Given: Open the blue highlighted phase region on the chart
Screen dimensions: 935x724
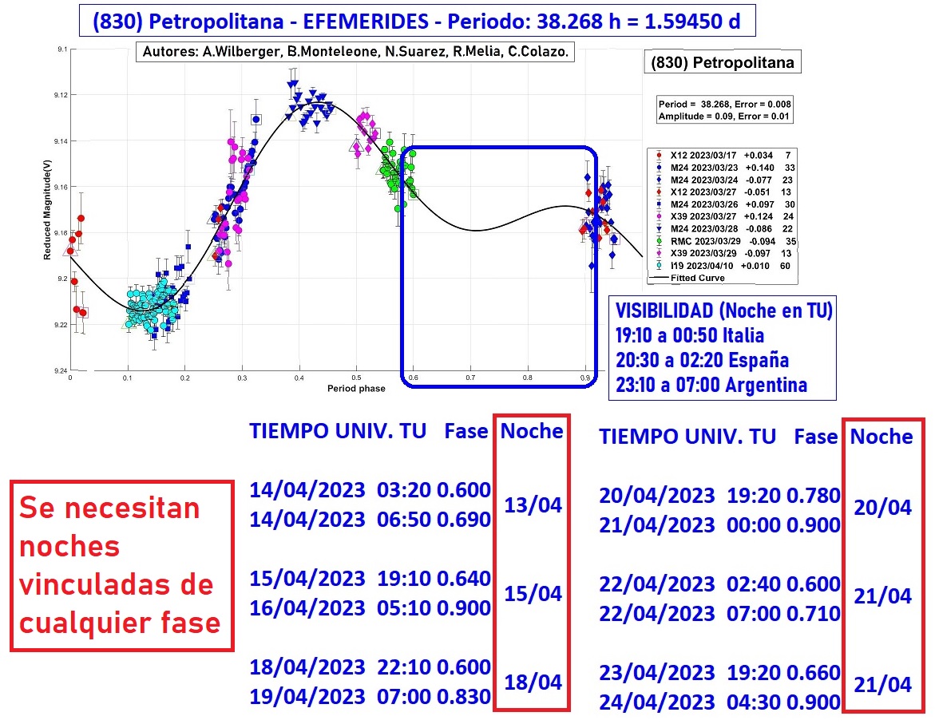Looking at the screenshot, I should [x=499, y=267].
